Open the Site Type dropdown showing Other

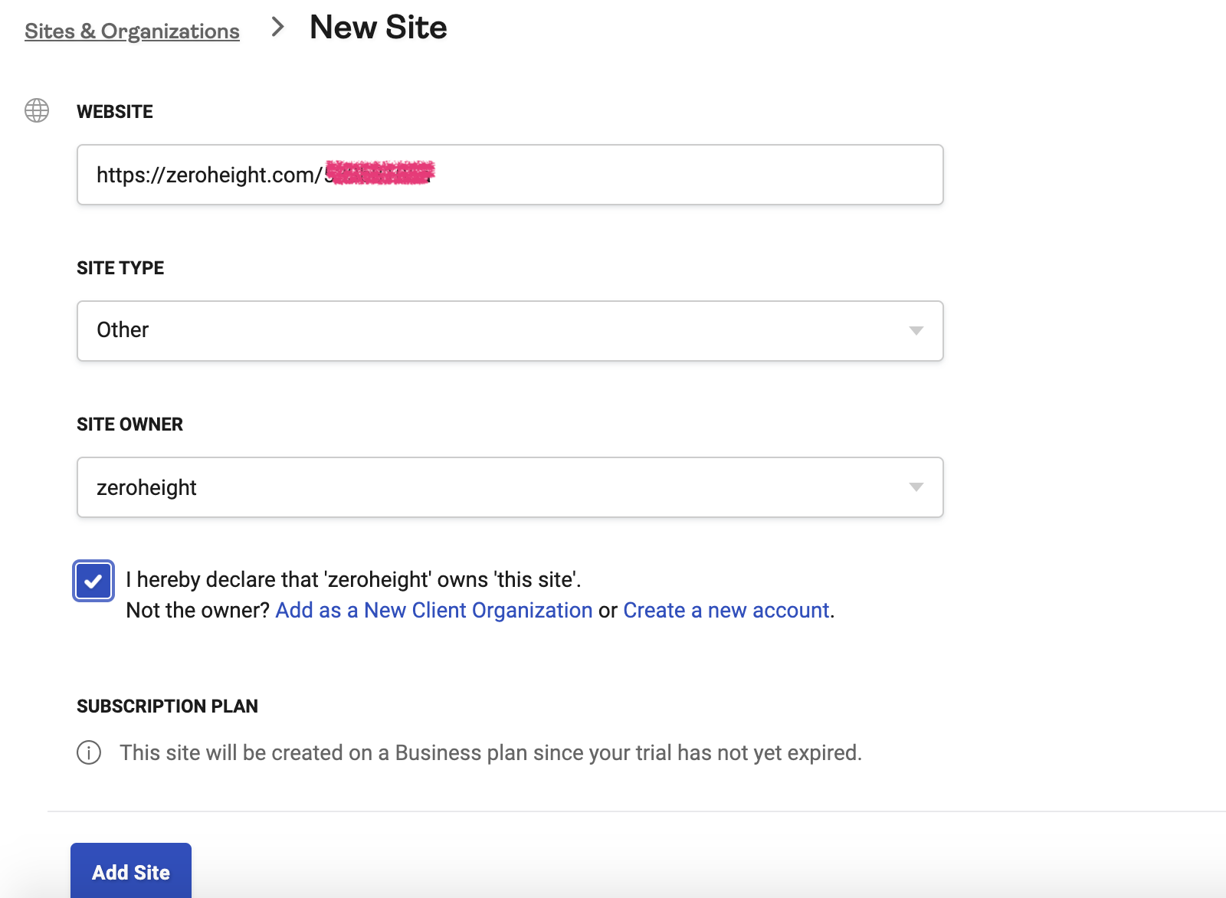pyautogui.click(x=510, y=331)
